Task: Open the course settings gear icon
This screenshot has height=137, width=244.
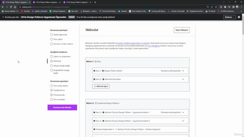Action: tap(239, 17)
